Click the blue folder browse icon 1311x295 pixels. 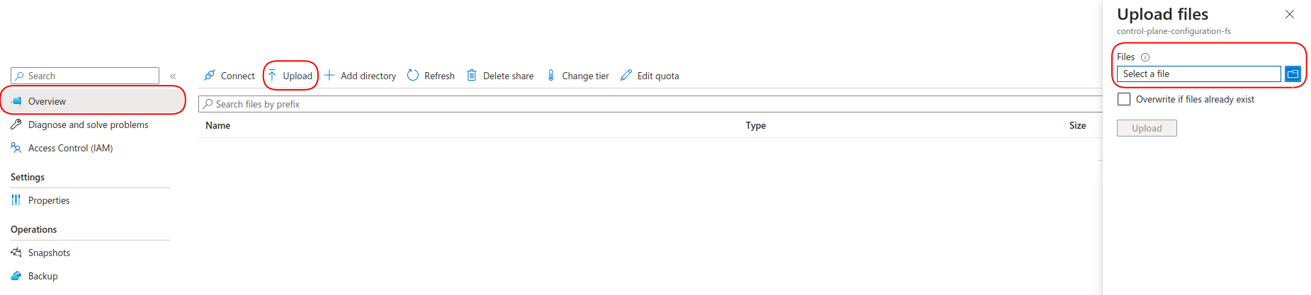[1293, 74]
